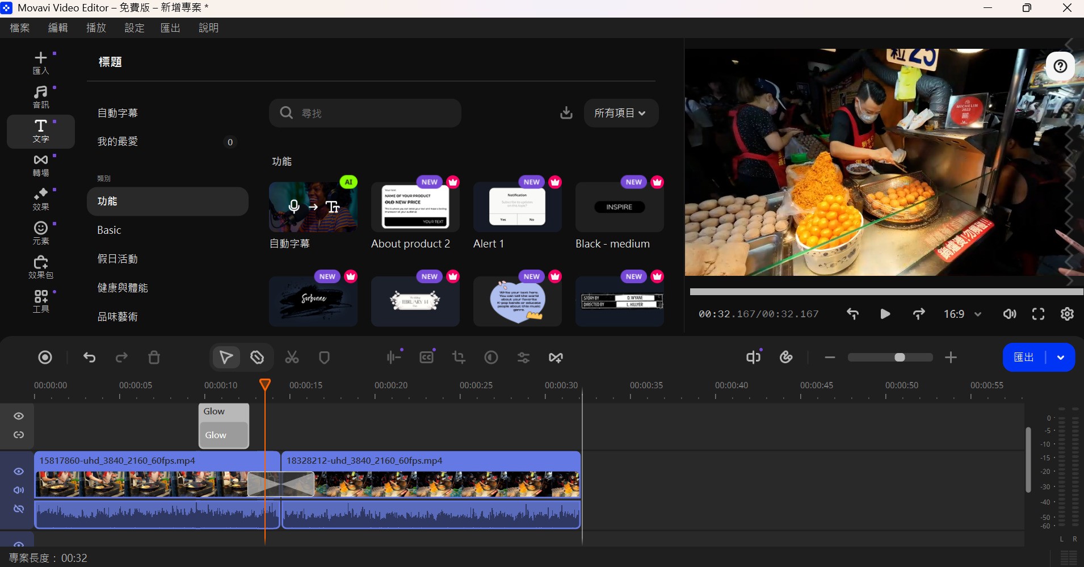
Task: Select the arrow pointer tool
Action: (x=226, y=358)
